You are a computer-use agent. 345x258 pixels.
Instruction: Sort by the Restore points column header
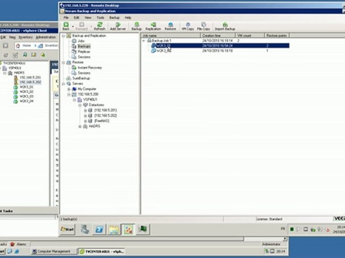(277, 35)
